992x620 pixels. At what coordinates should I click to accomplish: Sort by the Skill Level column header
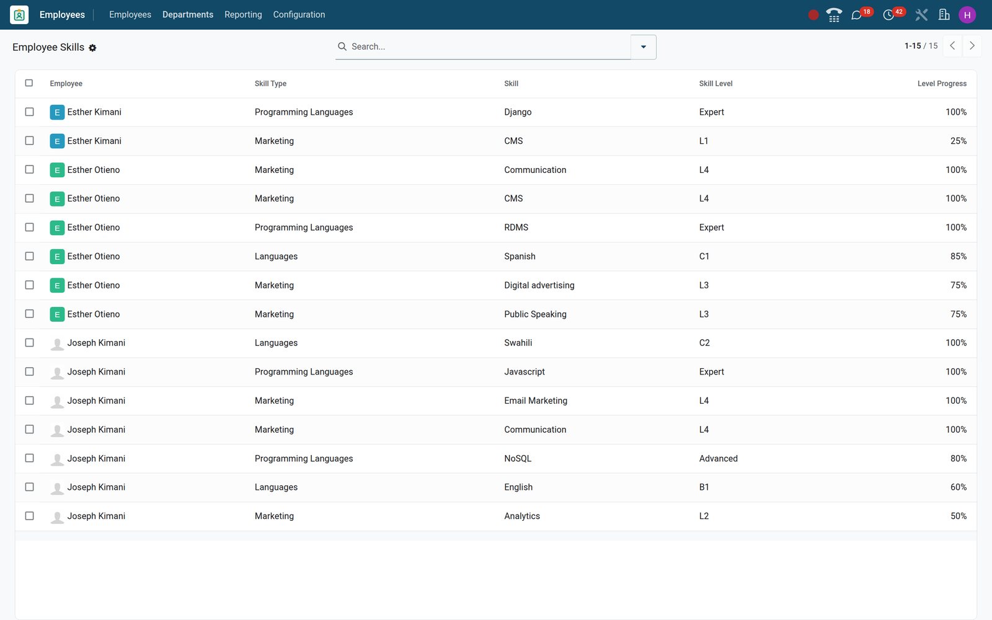[716, 84]
